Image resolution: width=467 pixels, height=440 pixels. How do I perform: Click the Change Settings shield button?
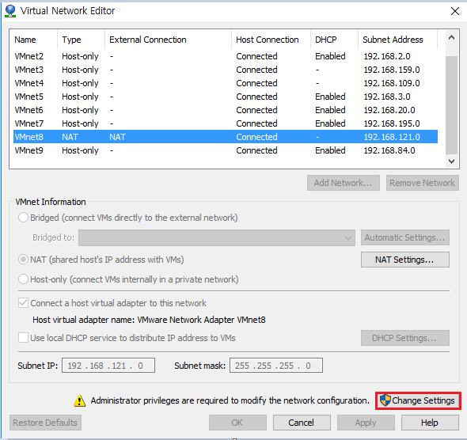418,400
